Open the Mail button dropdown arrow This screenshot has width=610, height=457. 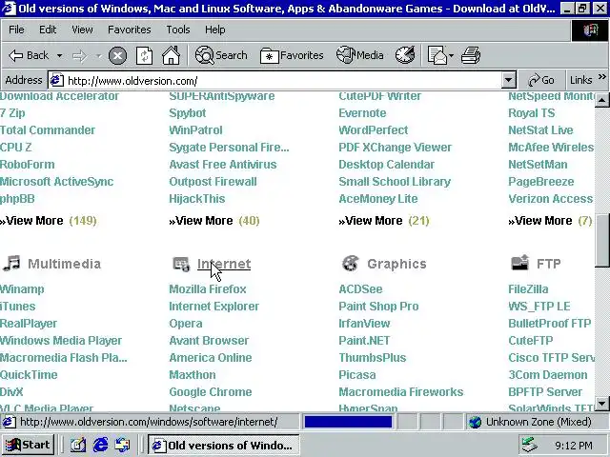point(451,56)
